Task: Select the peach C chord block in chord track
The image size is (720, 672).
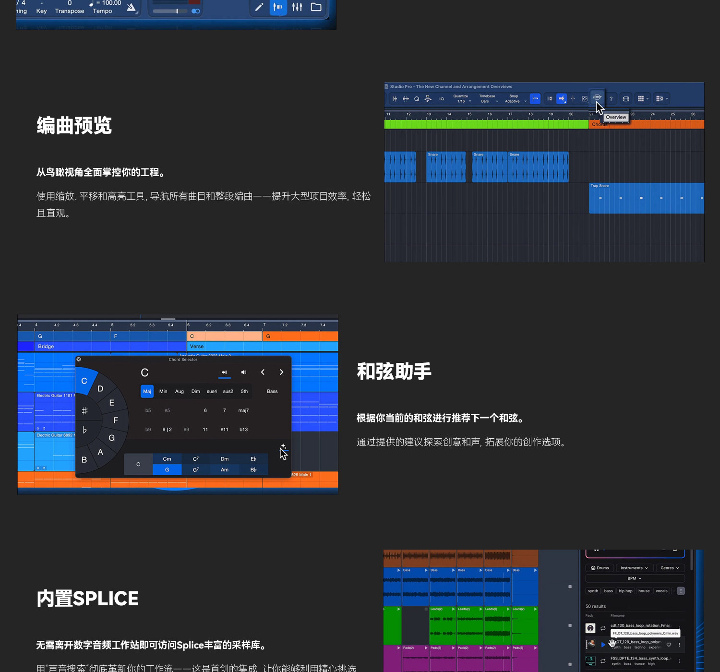Action: pos(225,336)
